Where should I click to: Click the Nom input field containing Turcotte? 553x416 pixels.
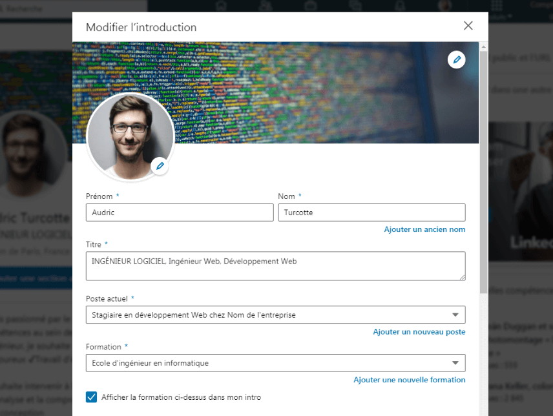pyautogui.click(x=371, y=213)
